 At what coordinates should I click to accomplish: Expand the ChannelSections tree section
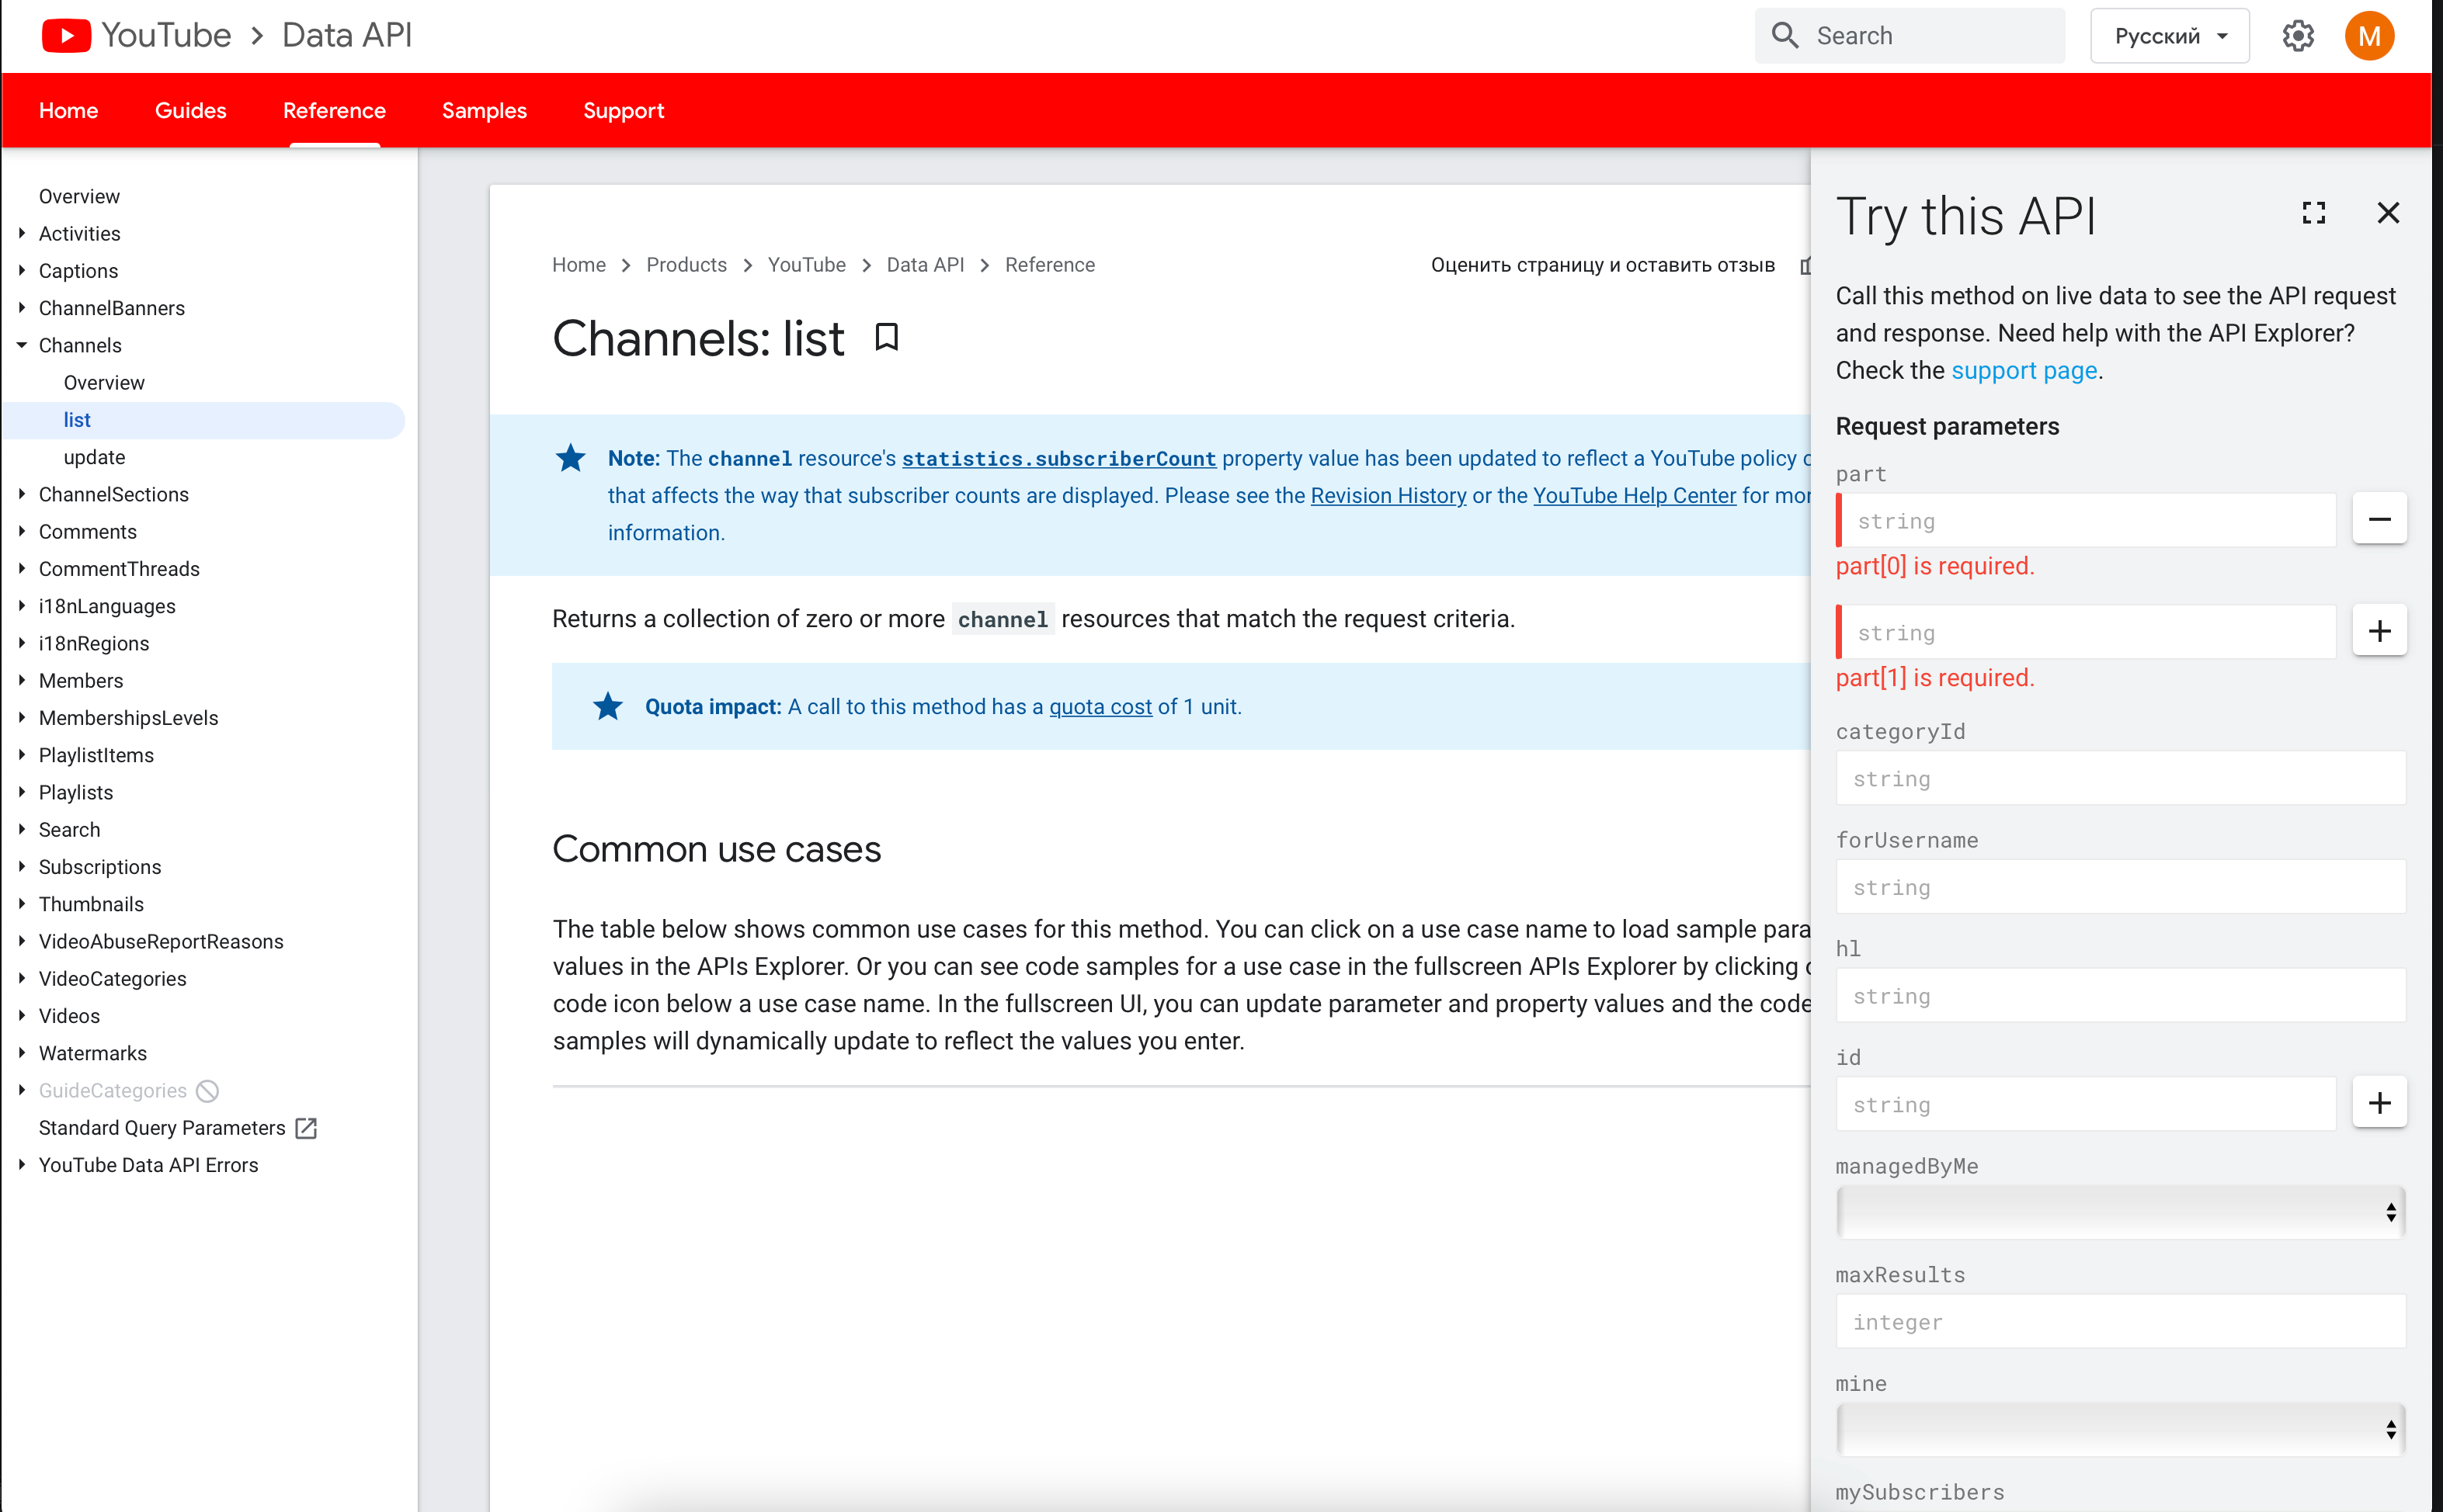[22, 494]
